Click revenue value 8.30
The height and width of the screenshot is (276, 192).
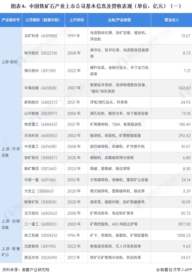[187, 169]
